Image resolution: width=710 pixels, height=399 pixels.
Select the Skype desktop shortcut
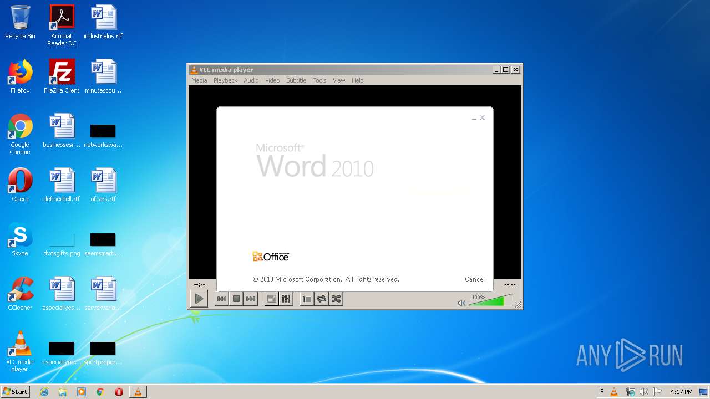tap(20, 239)
